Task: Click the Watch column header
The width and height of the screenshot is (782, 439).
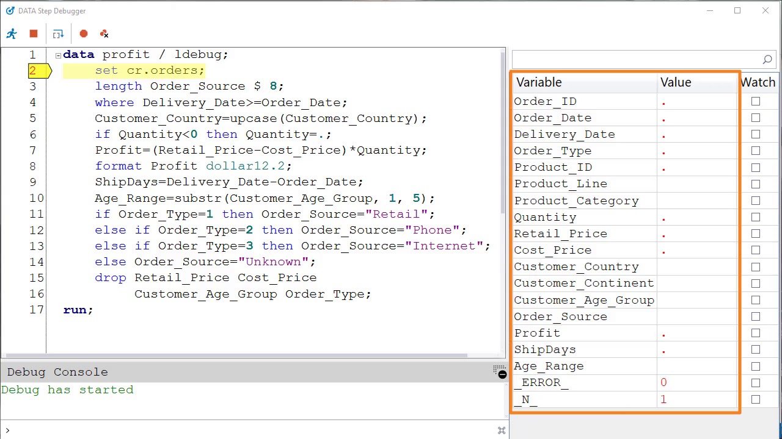Action: click(758, 82)
